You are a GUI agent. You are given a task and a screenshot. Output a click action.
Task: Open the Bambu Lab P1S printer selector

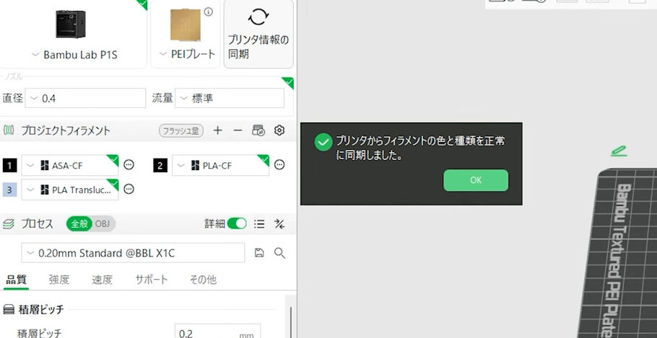pos(74,55)
